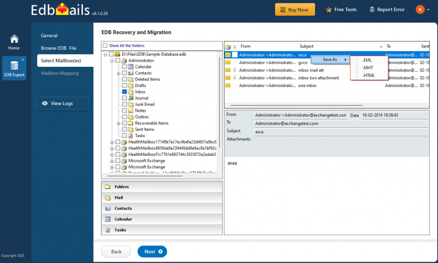Viewport: 438px width, 263px height.
Task: Select the "gvcn" email row
Action: click(x=327, y=63)
